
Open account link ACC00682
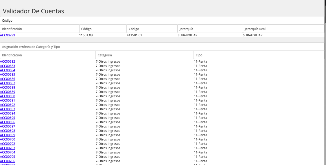coord(8,61)
